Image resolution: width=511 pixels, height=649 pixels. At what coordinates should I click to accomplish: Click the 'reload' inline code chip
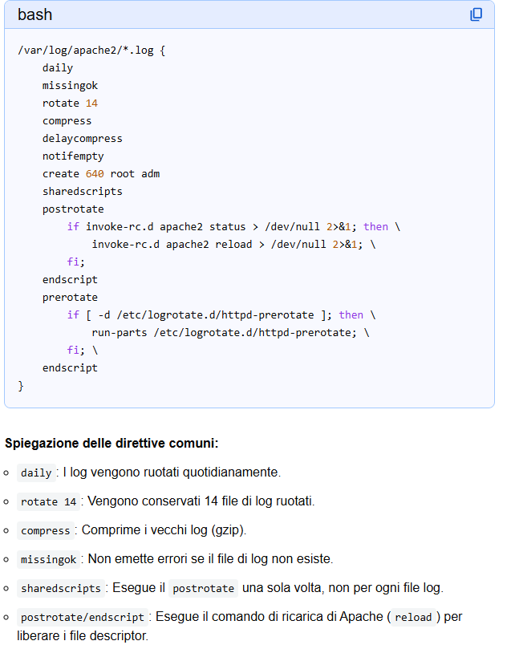pos(413,617)
